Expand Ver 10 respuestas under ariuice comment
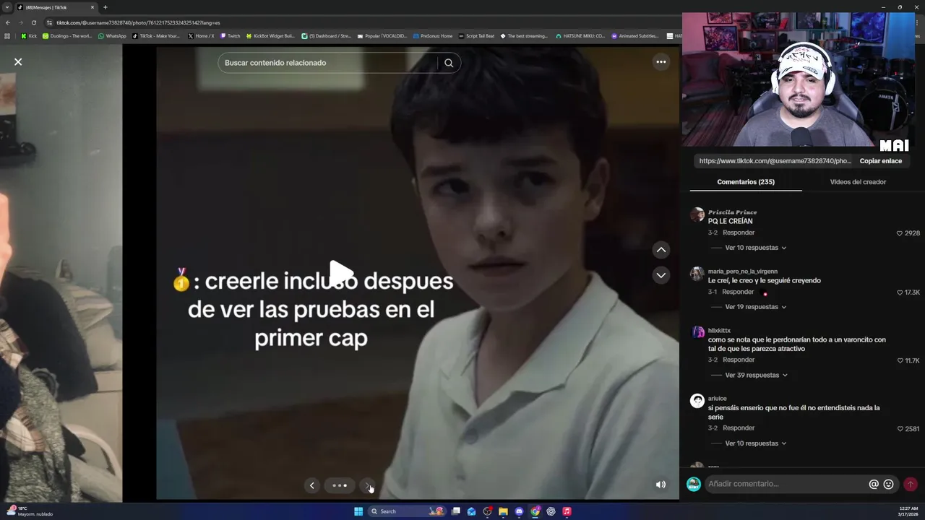The image size is (925, 520). point(755,443)
